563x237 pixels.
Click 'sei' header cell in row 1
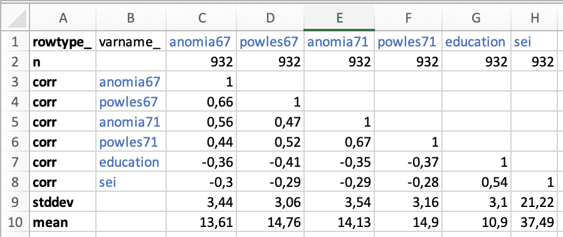pos(535,42)
